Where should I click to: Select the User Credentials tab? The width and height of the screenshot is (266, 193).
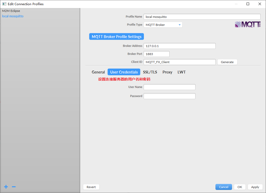click(x=124, y=72)
